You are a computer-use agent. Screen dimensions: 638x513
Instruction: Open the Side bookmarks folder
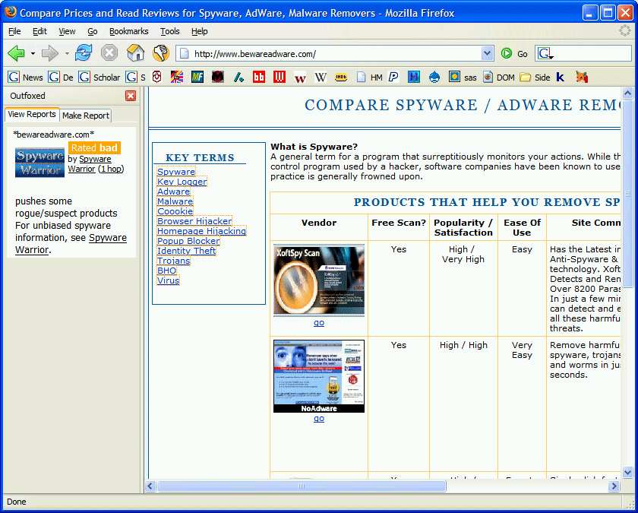[535, 78]
